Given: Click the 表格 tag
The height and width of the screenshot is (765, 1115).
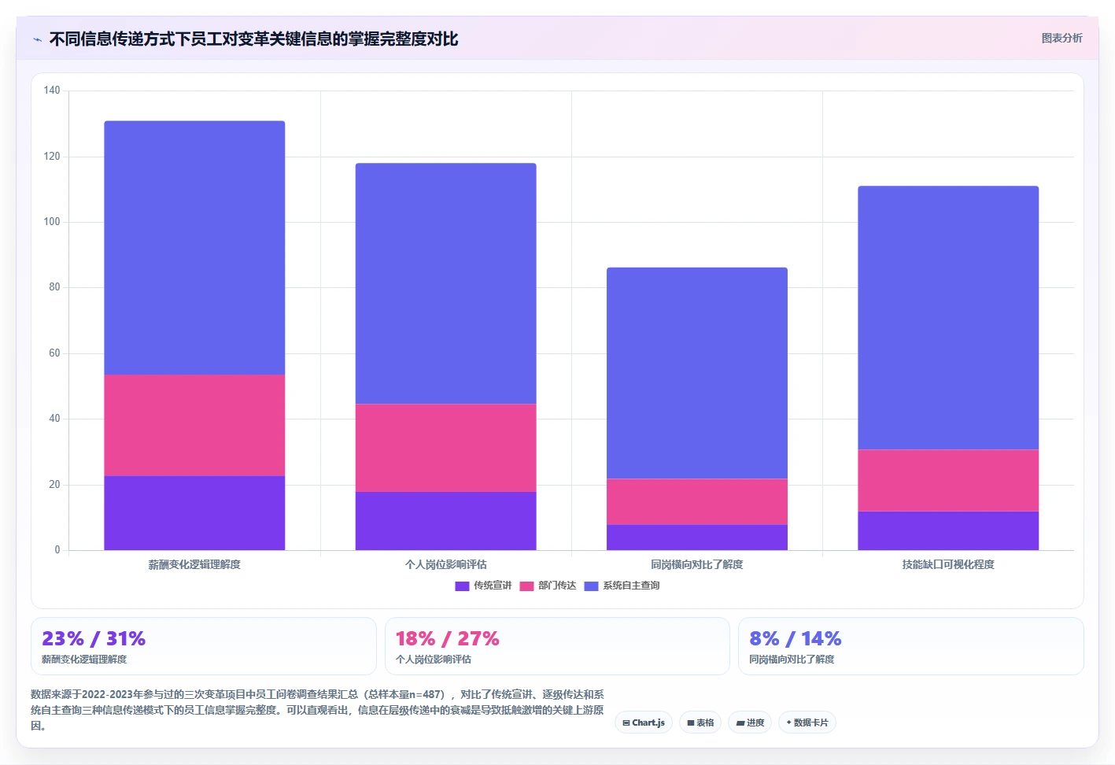Looking at the screenshot, I should tap(700, 722).
